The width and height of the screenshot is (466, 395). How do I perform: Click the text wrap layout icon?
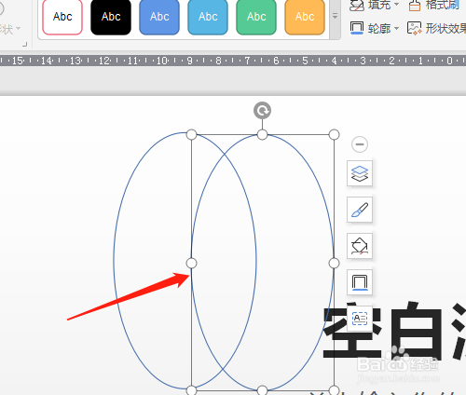(360, 319)
